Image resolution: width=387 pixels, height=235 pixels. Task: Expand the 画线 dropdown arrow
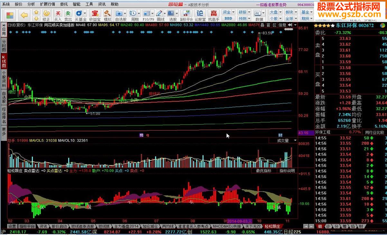[165, 13]
